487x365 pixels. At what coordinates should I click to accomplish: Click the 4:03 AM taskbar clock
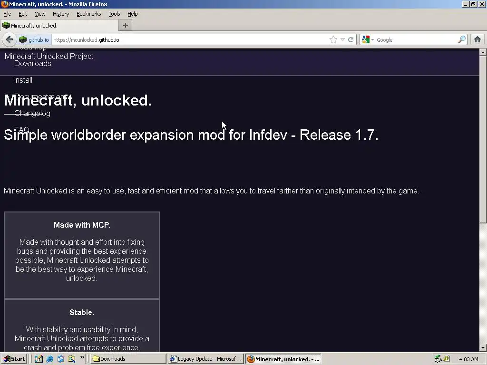[x=468, y=359]
